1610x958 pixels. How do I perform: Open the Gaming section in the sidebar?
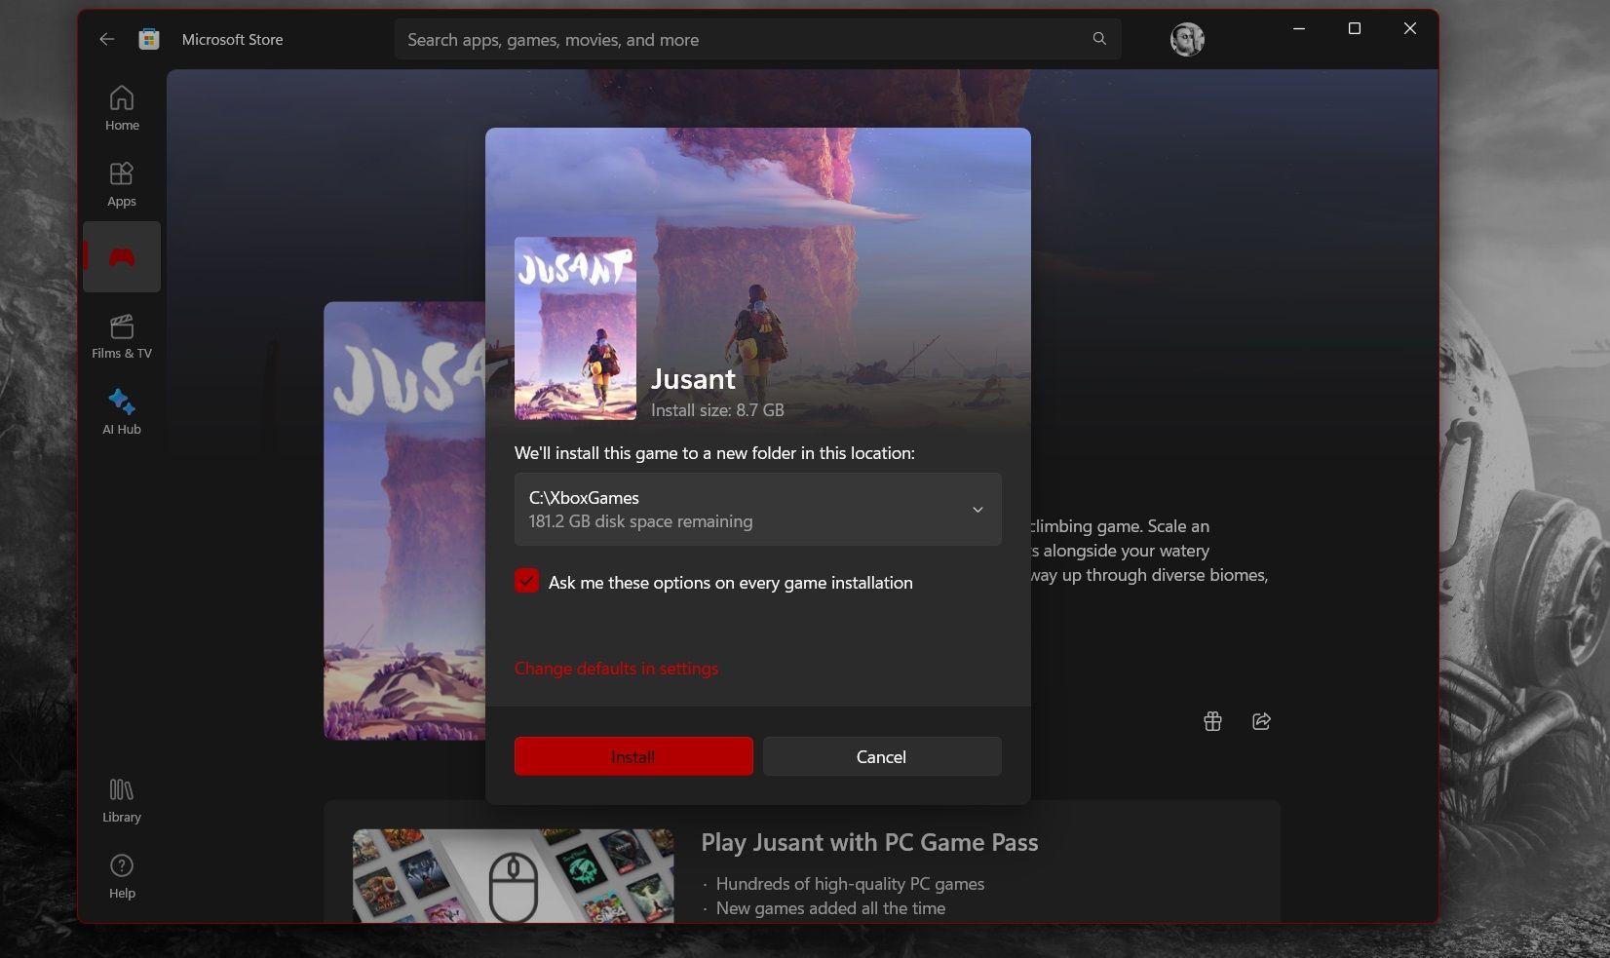(121, 256)
